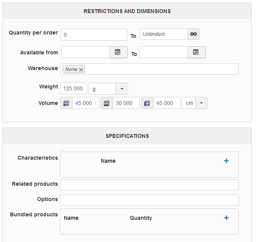The height and width of the screenshot is (242, 259).
Task: Click the Options input field
Action: click(x=149, y=200)
